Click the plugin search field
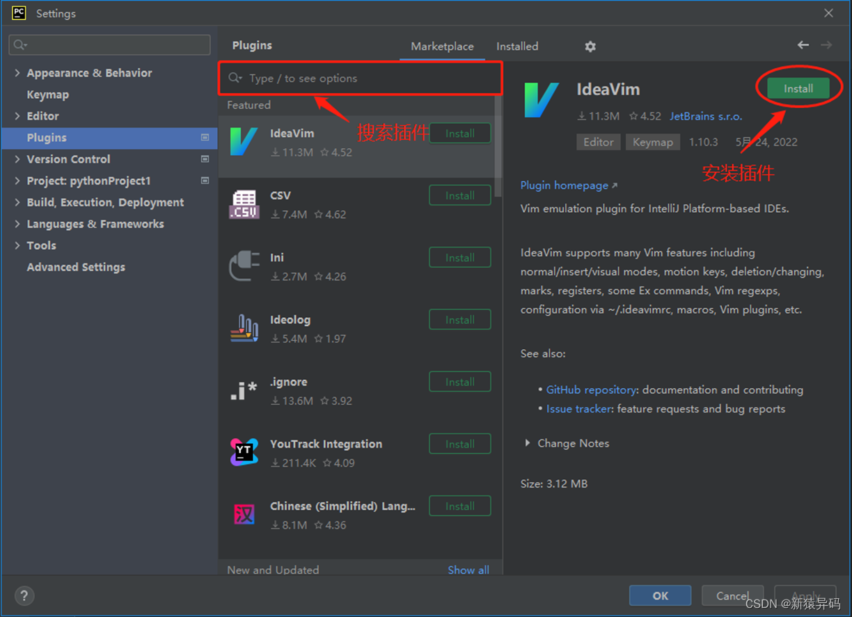 (360, 79)
